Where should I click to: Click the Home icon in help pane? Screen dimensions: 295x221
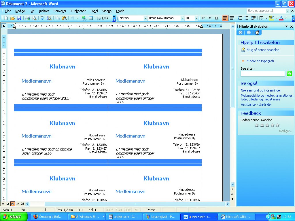point(257,33)
